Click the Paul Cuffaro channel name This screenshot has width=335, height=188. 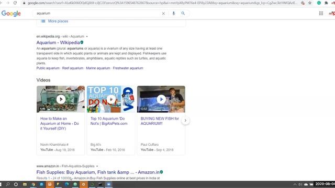(150, 145)
